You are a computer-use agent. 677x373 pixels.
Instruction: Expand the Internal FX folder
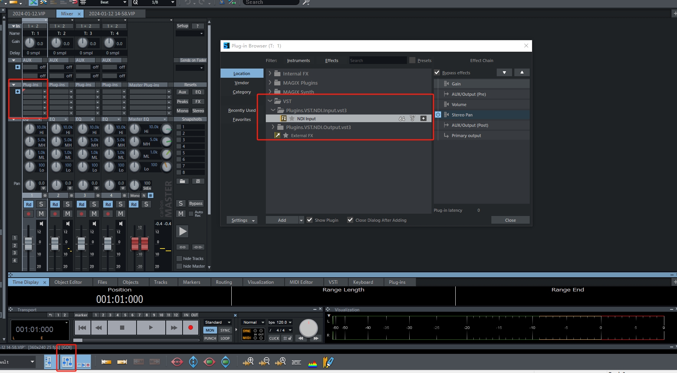click(x=270, y=74)
